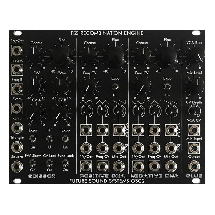Click the Positive DNA Mix Out jack
Viewport: 215px width, 215px height.
[119, 166]
